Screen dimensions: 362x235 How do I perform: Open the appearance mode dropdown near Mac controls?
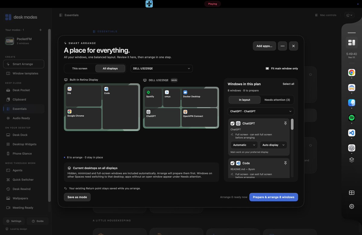click(x=349, y=15)
